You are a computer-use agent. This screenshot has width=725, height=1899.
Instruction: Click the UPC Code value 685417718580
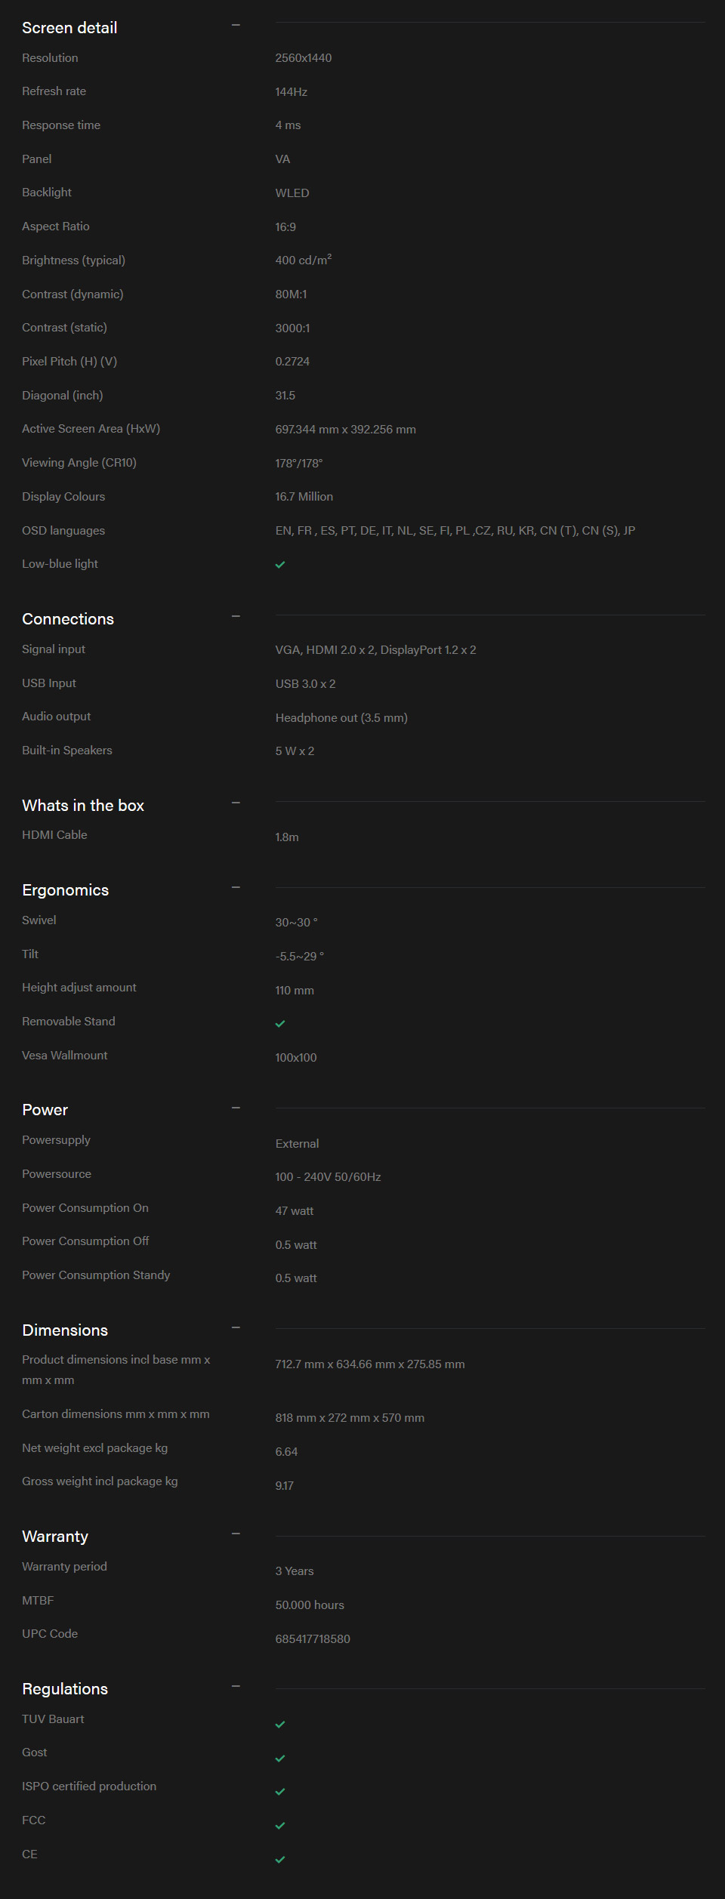coord(313,1639)
